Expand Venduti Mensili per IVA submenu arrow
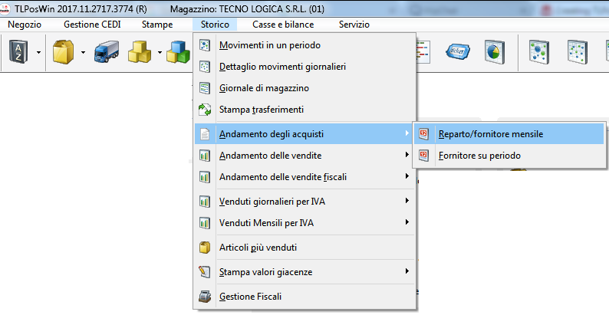609x315 pixels. pyautogui.click(x=407, y=222)
